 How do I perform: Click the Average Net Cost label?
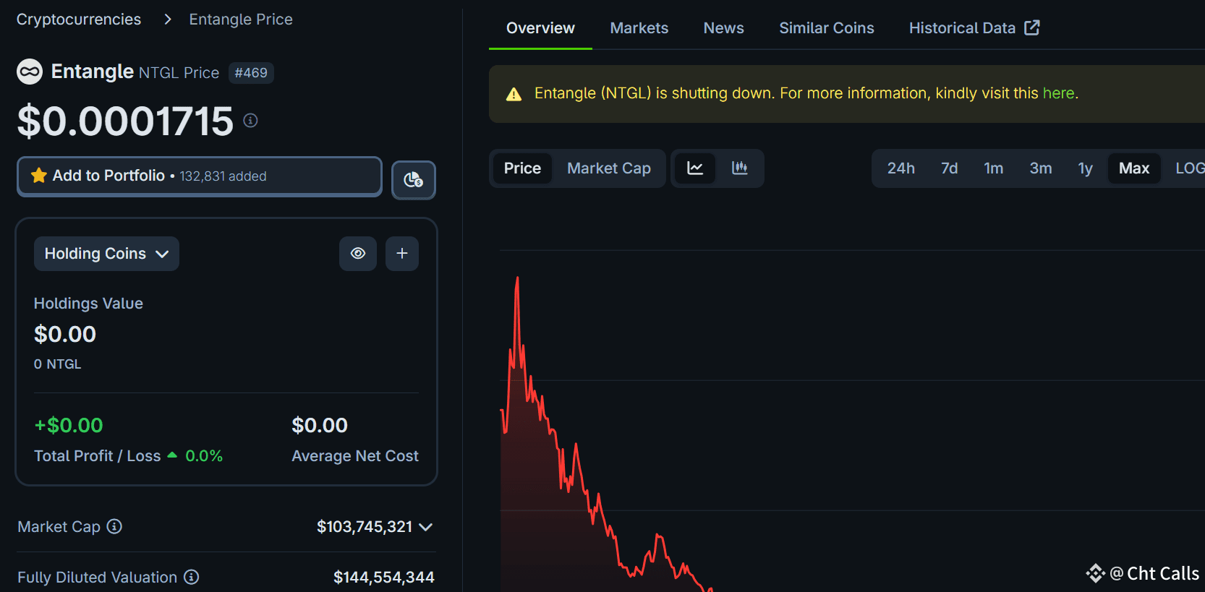(355, 456)
